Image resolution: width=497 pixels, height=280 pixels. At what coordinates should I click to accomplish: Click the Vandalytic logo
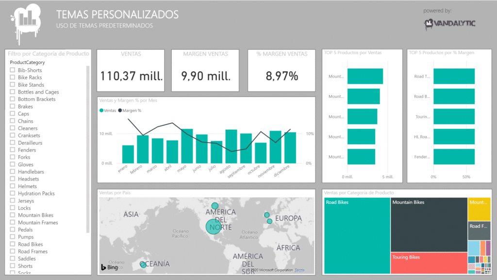click(x=450, y=24)
